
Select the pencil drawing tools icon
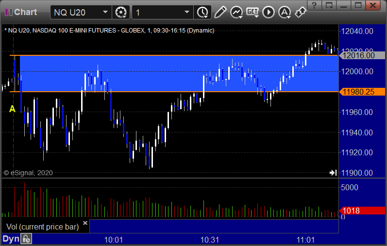(220, 12)
